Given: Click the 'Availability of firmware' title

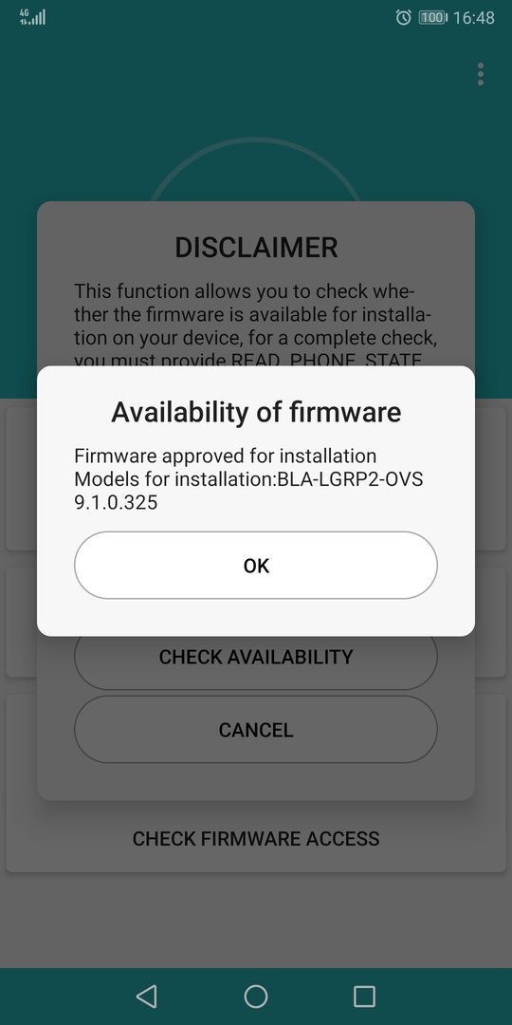Looking at the screenshot, I should 255,413.
